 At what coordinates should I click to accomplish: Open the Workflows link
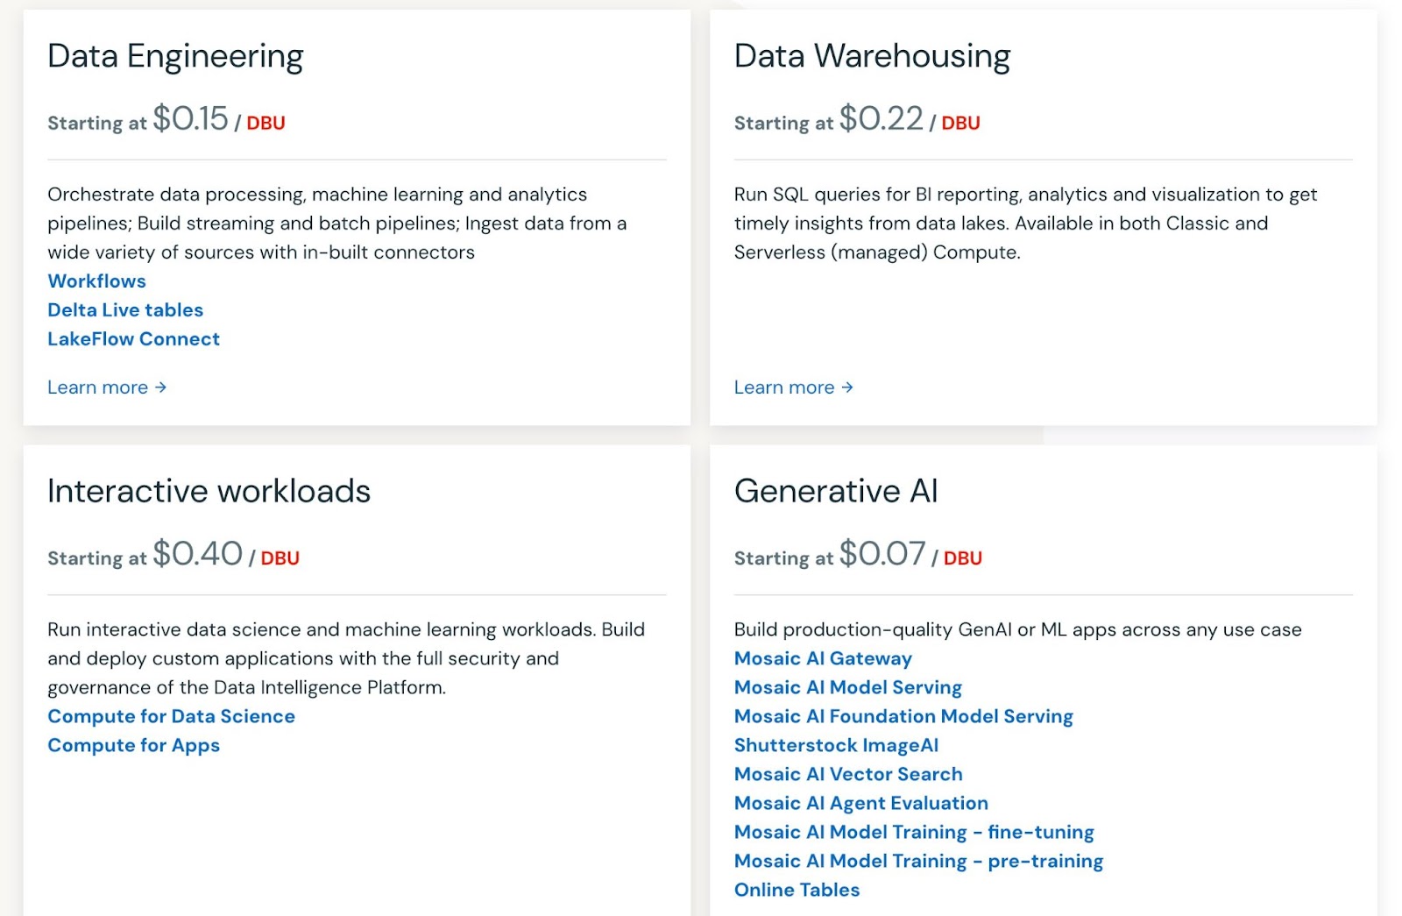click(96, 281)
